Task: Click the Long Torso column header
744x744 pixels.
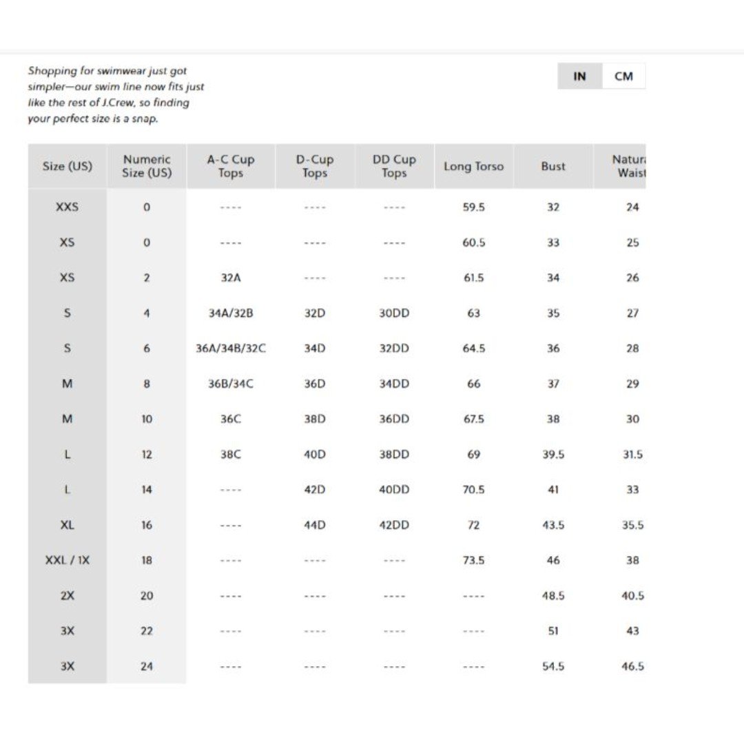Action: 473,166
